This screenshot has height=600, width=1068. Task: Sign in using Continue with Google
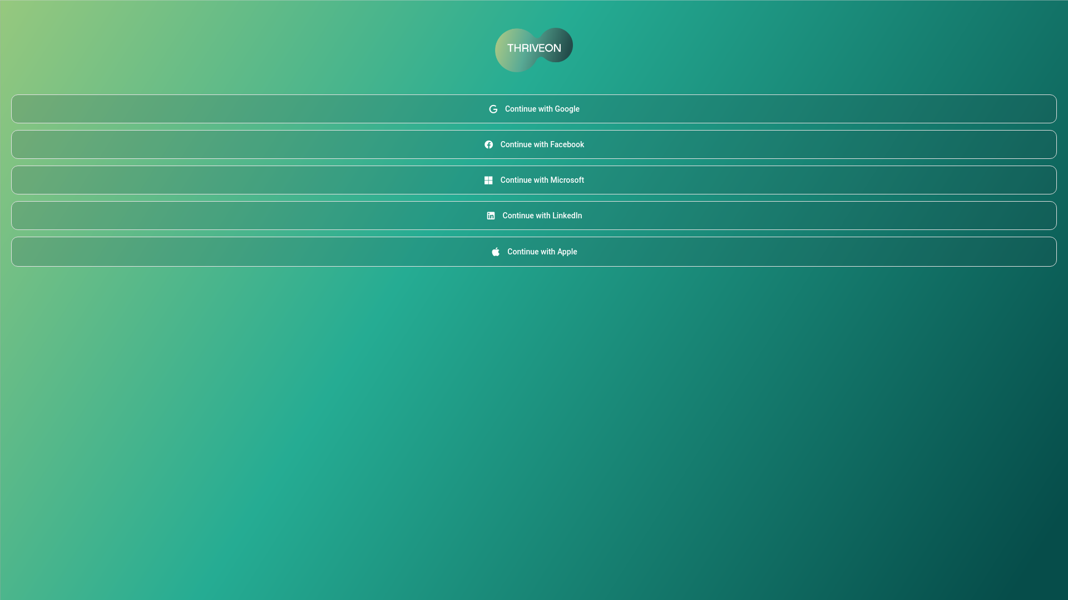(x=534, y=109)
